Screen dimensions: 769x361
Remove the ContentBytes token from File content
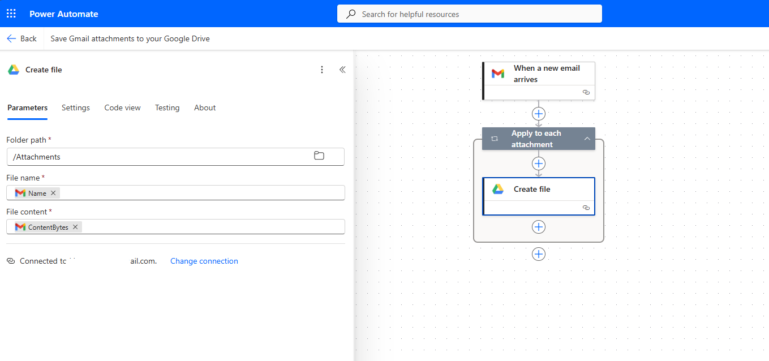[75, 227]
